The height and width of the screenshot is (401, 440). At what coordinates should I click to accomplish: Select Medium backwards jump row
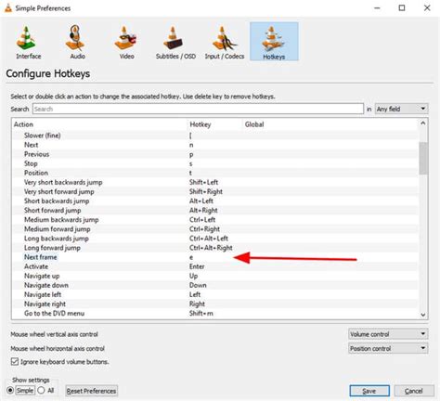tap(215, 220)
